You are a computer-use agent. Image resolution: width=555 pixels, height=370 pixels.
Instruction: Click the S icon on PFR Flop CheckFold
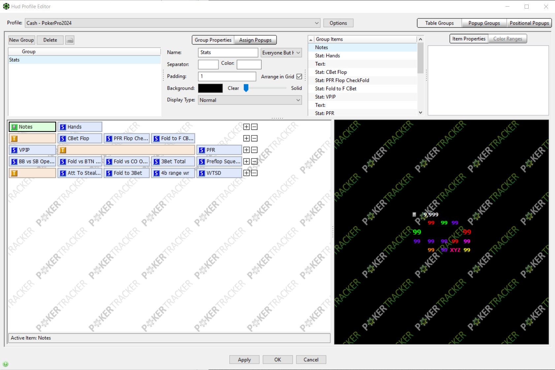pos(109,138)
